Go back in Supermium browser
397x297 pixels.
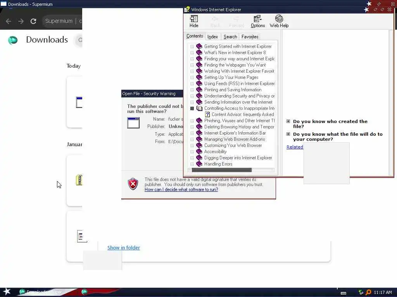pyautogui.click(x=9, y=21)
